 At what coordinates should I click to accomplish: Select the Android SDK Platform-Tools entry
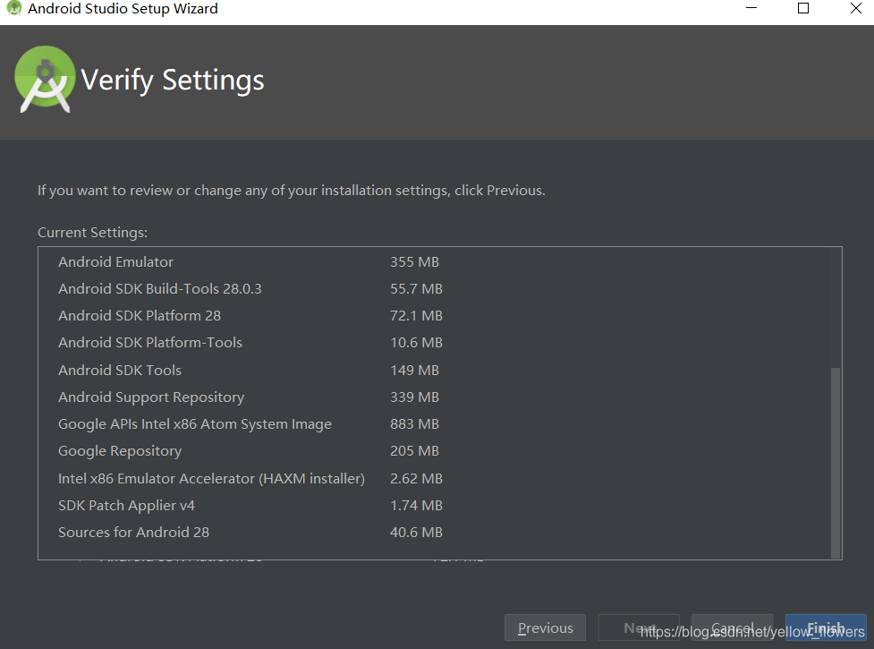pyautogui.click(x=150, y=342)
